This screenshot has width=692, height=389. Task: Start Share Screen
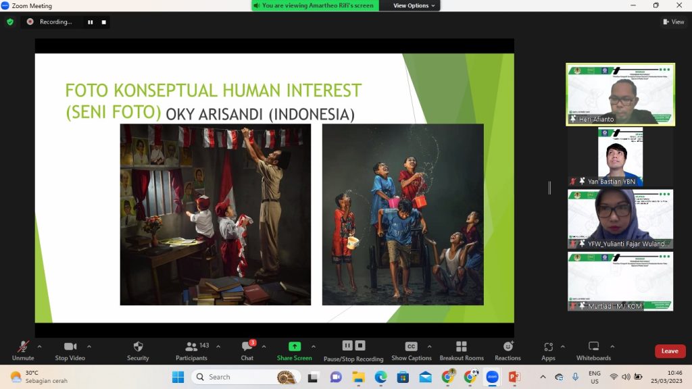point(295,351)
